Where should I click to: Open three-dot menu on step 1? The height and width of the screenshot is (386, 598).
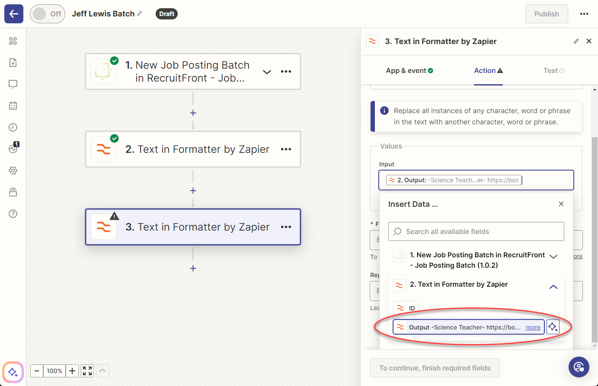(286, 72)
